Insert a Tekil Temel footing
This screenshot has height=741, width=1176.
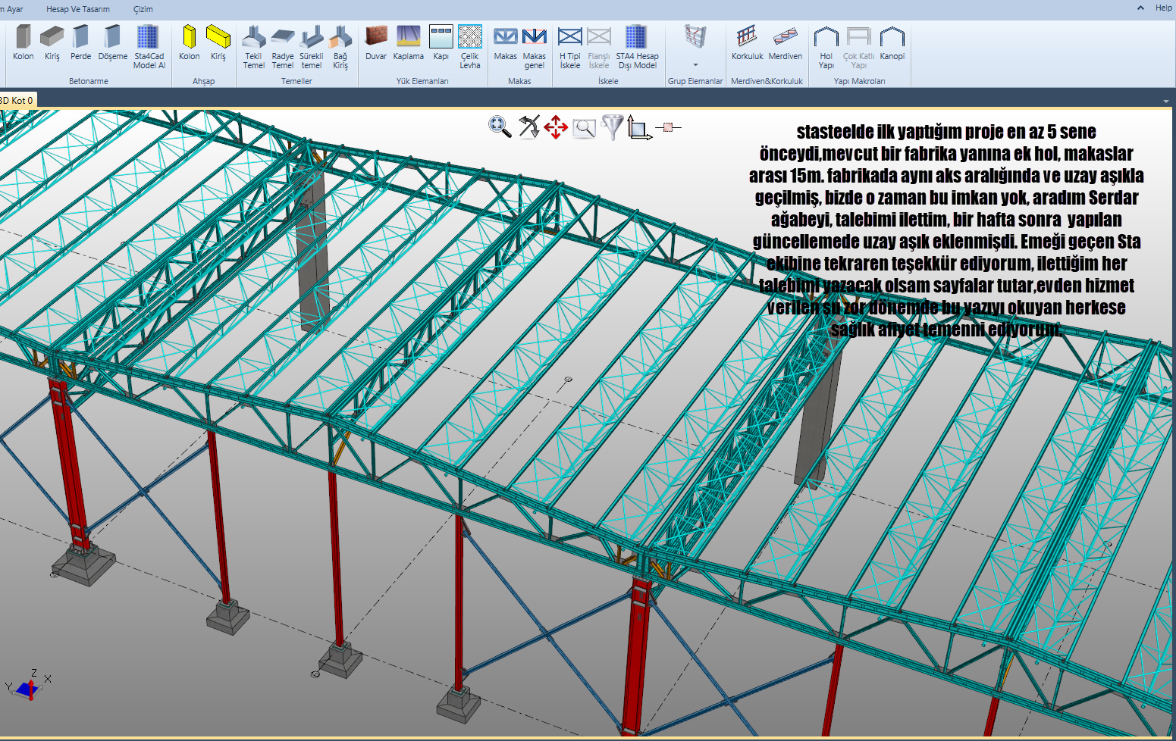[x=253, y=45]
